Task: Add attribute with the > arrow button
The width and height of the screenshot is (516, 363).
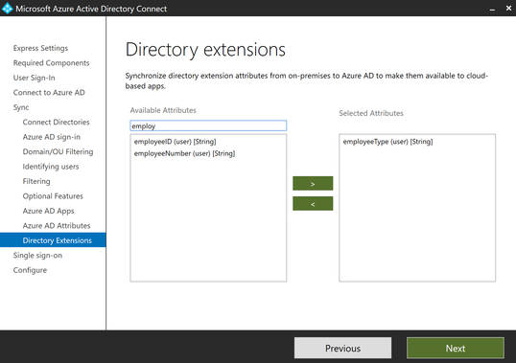Action: point(313,183)
